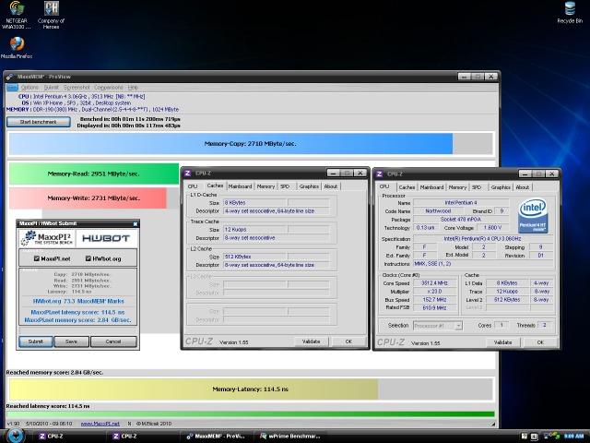Select Mainboard tab in right CPU-Z window
Image resolution: width=590 pixels, height=443 pixels.
point(432,187)
